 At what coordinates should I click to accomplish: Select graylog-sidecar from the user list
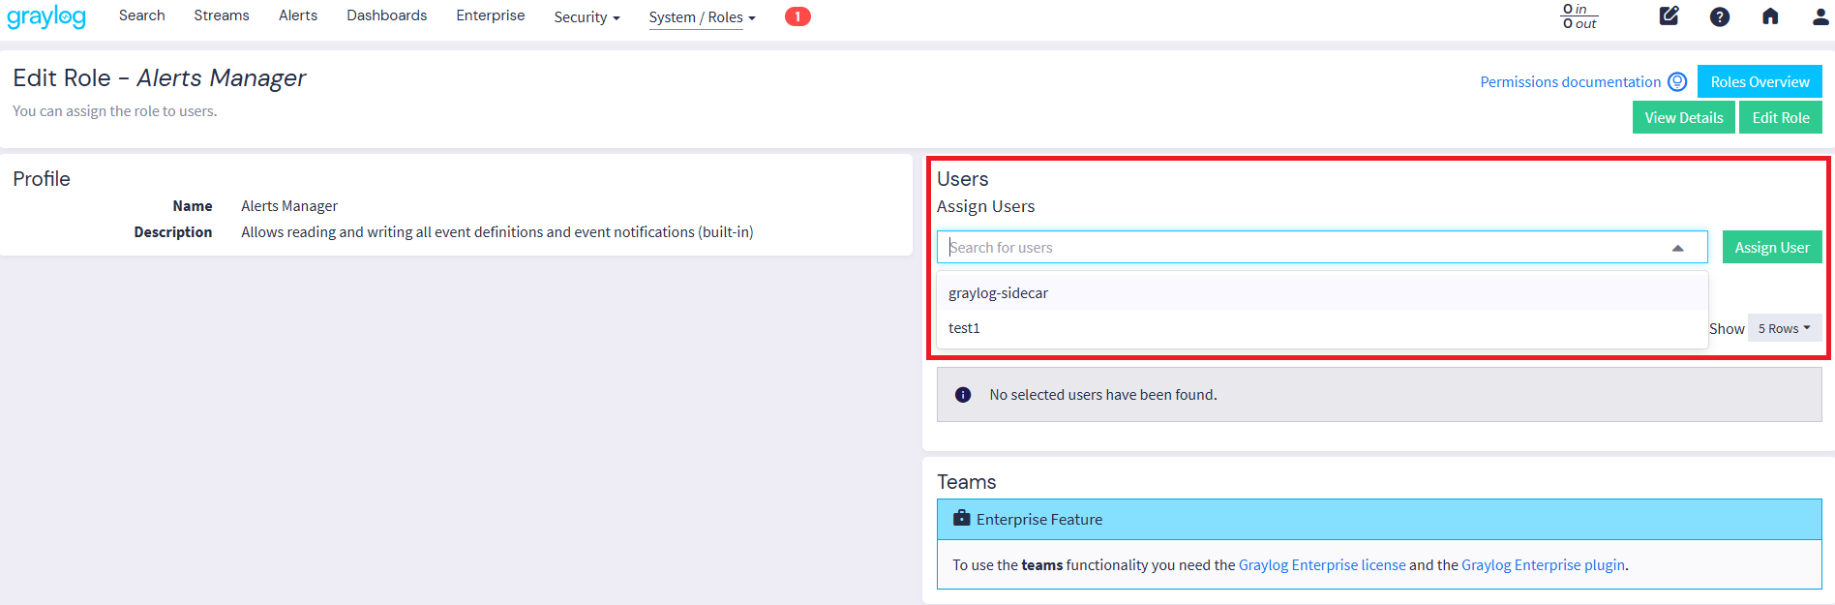click(998, 293)
